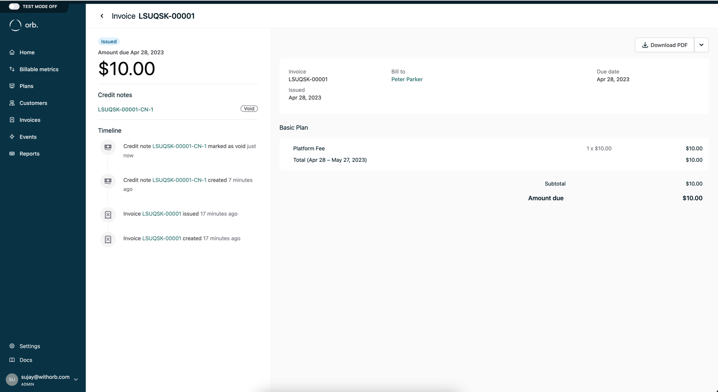Screen dimensions: 718x392
Task: Click the 'Amount due Apr 28, 2023' text
Action: [x=131, y=52]
